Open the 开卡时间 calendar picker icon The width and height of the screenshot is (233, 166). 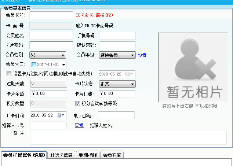(x=60, y=115)
